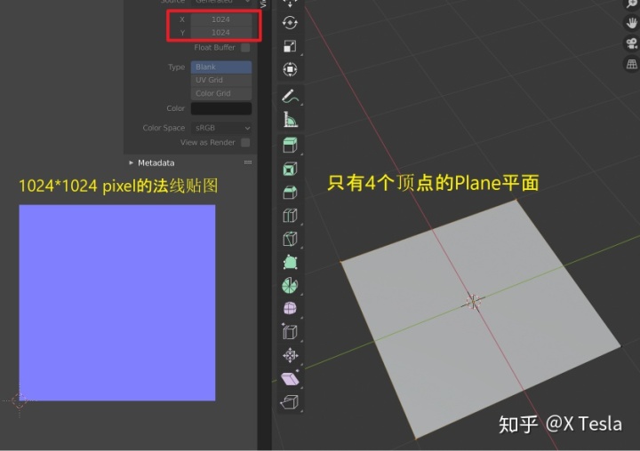
Task: Select the Annotate pencil tool
Action: 290,96
